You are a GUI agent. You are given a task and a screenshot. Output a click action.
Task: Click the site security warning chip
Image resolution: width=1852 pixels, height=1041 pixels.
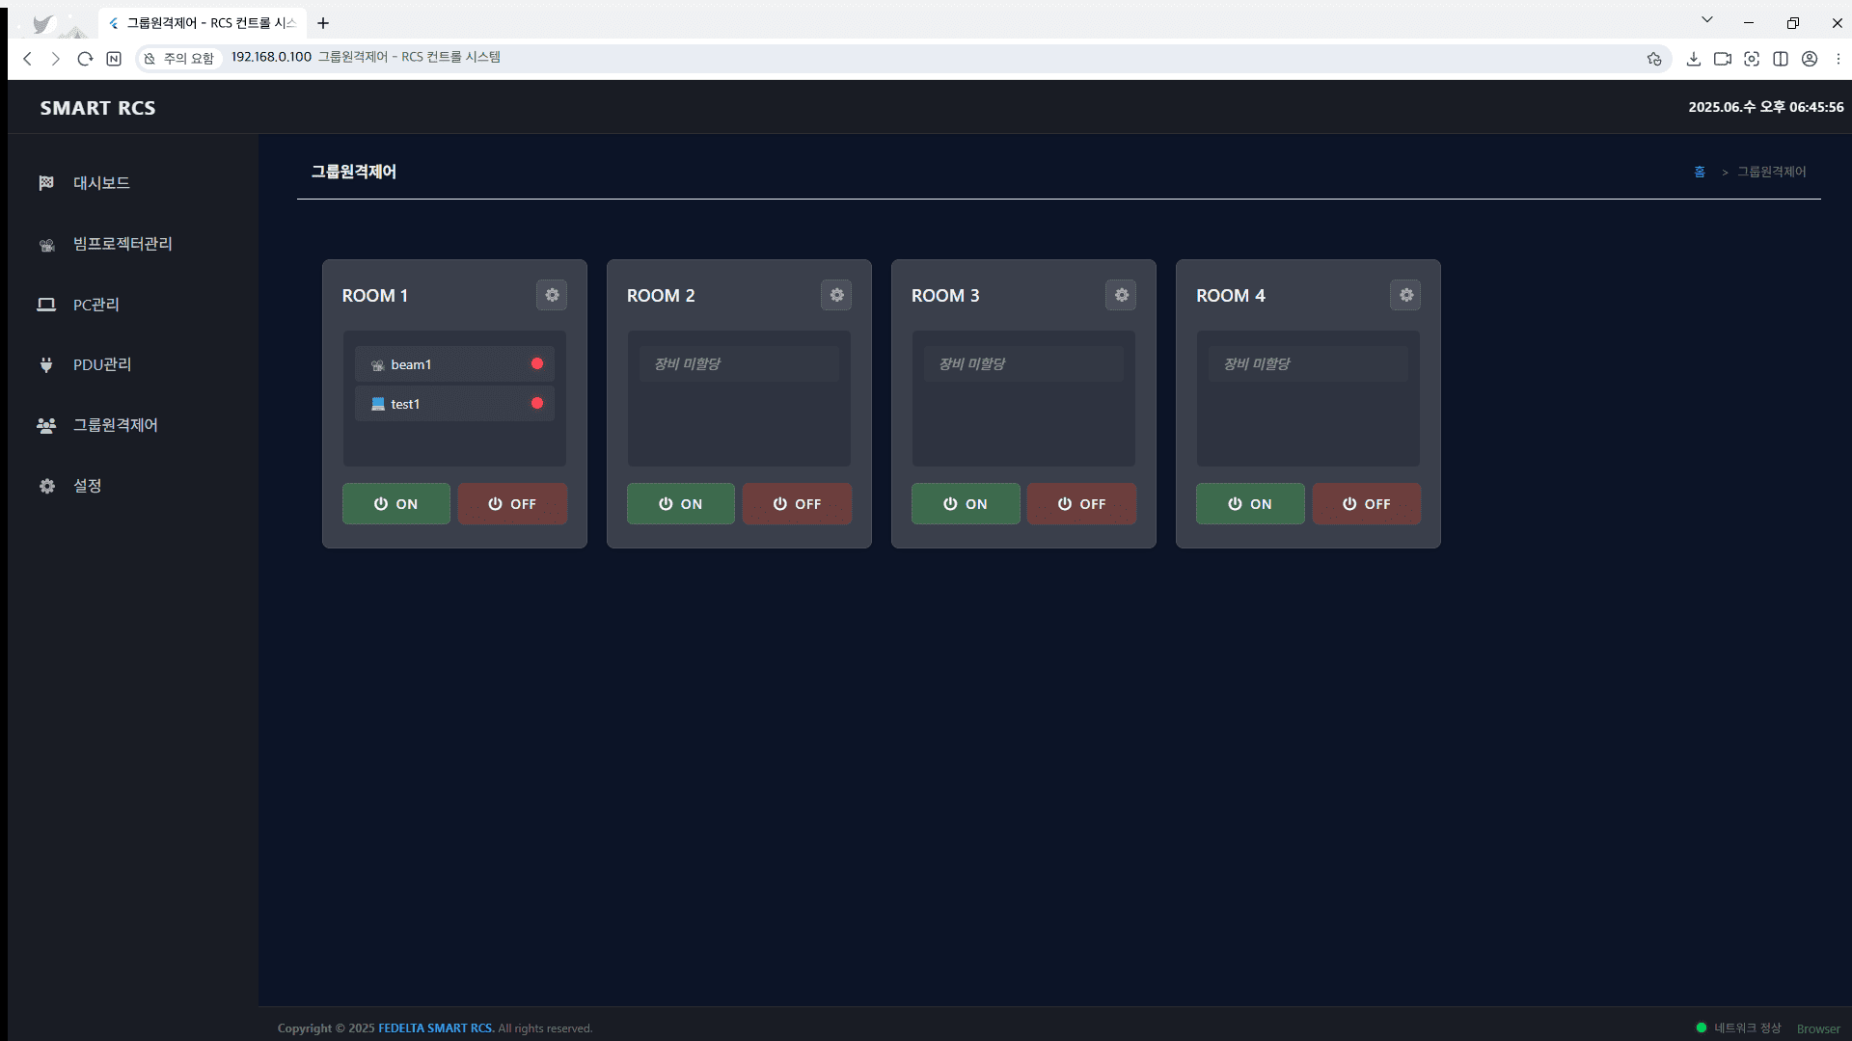tap(179, 59)
